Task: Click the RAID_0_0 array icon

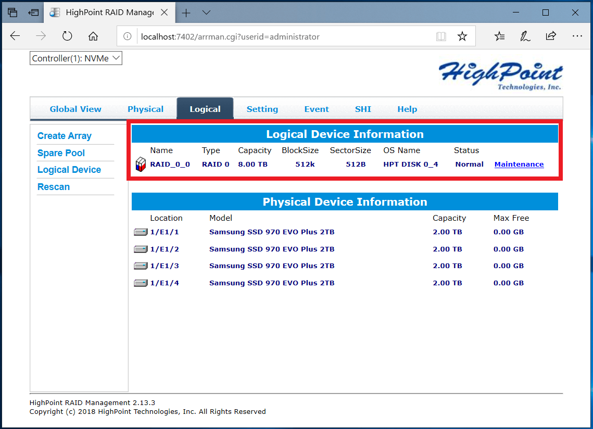Action: pos(140,164)
